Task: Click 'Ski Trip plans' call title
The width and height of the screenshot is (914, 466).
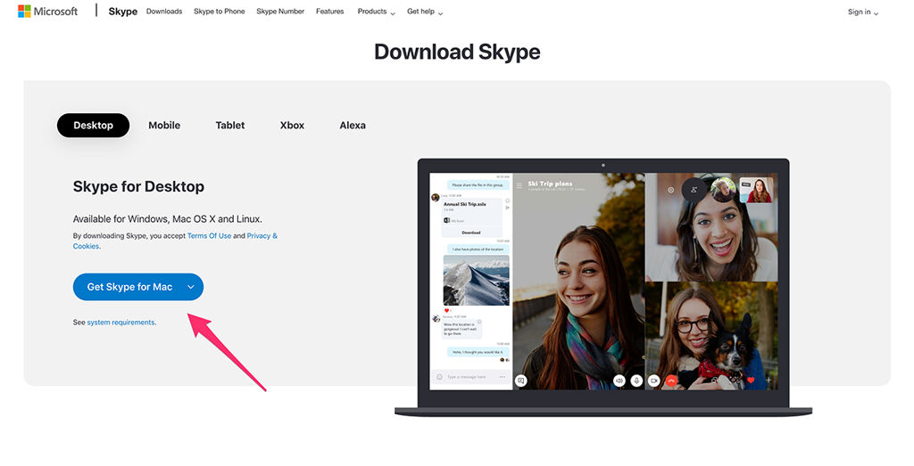Action: 550,184
